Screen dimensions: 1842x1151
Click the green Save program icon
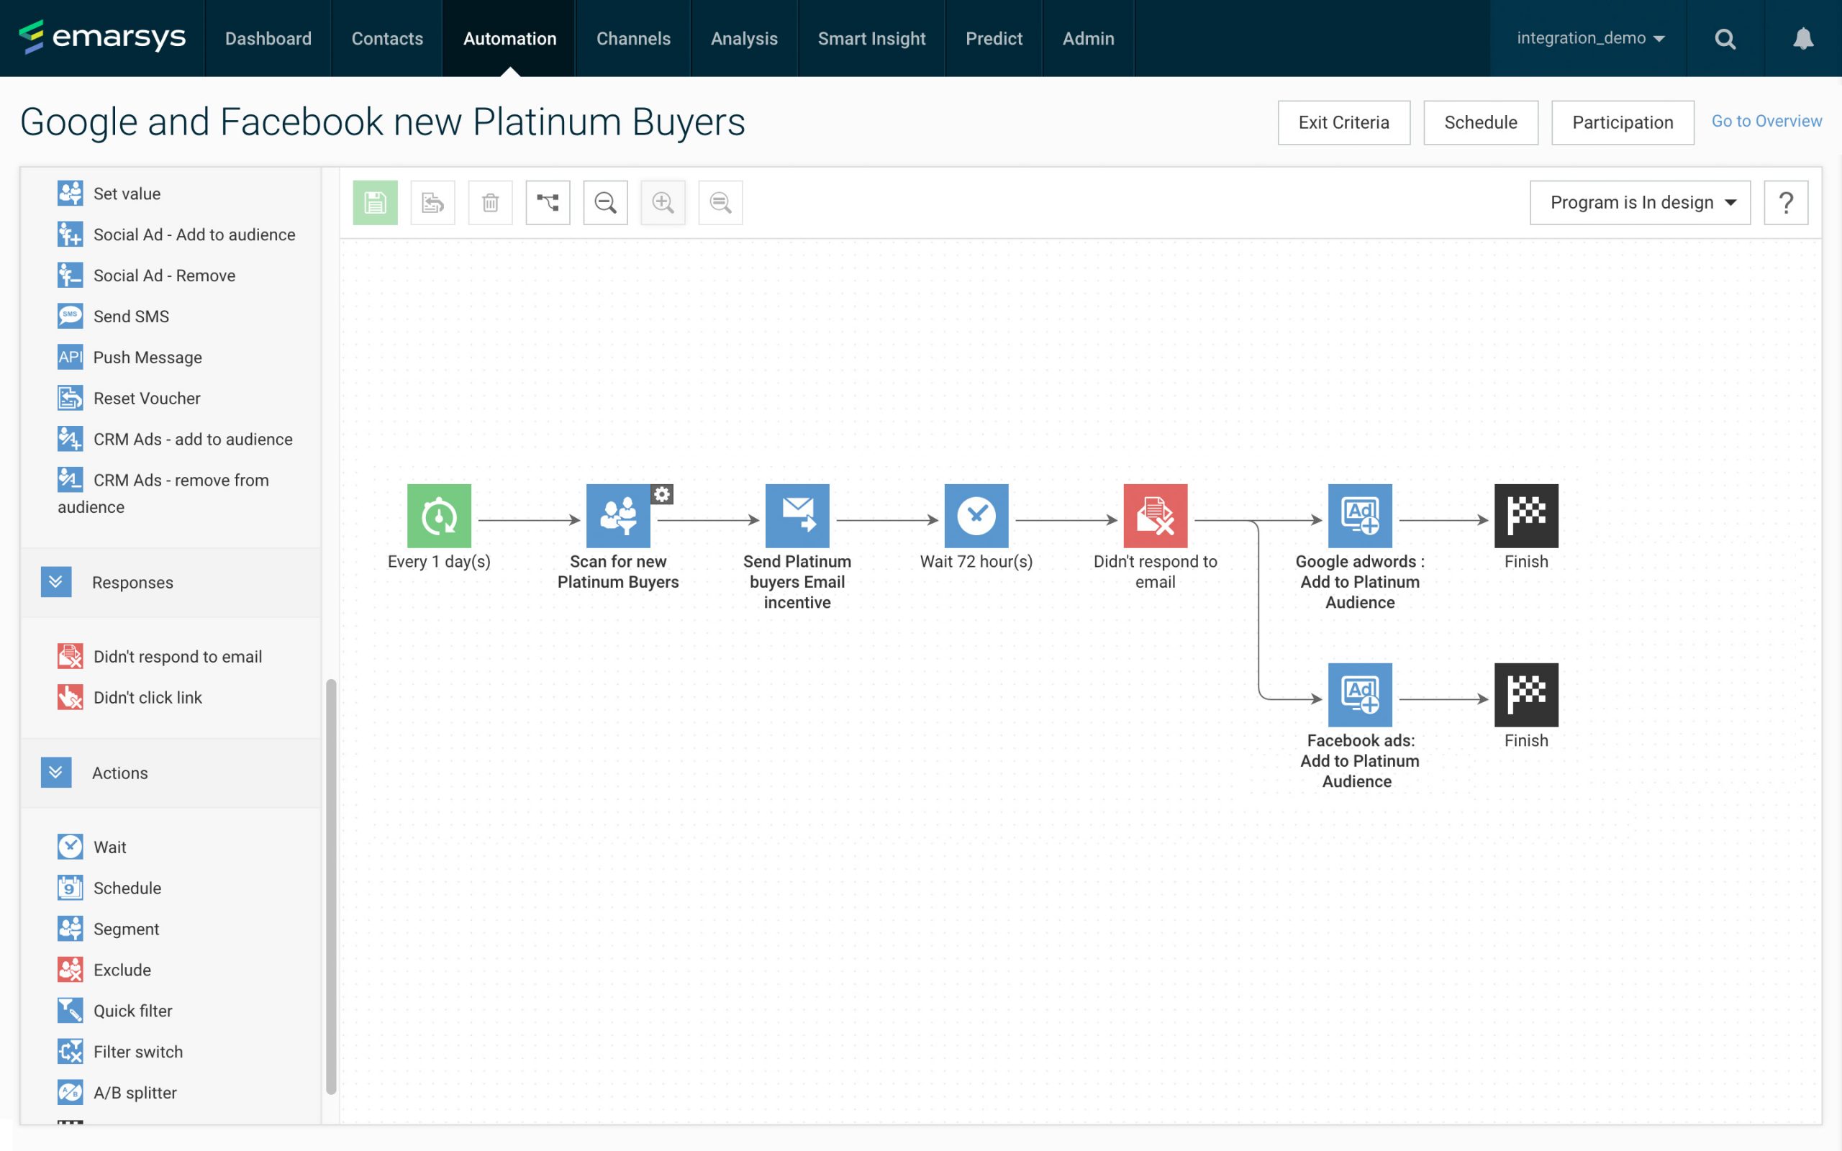pos(376,202)
